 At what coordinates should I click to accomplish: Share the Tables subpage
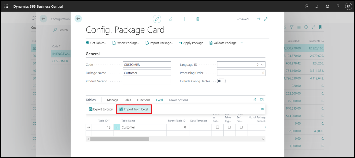point(254,100)
